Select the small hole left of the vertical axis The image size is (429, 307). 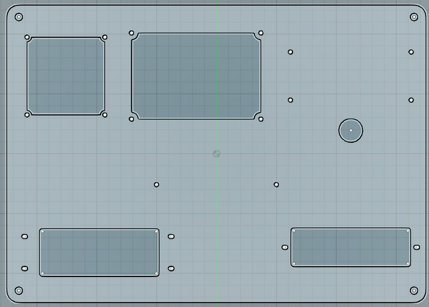[x=157, y=185]
